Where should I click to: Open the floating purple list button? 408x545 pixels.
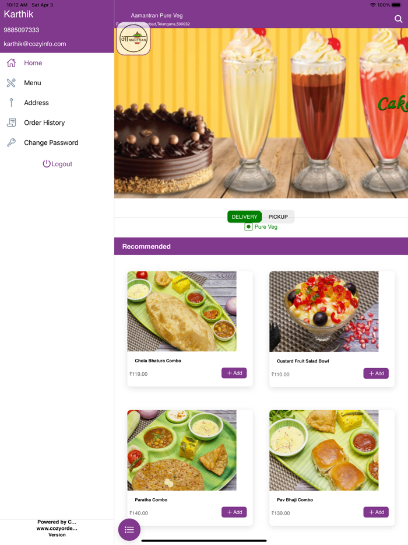pyautogui.click(x=129, y=530)
